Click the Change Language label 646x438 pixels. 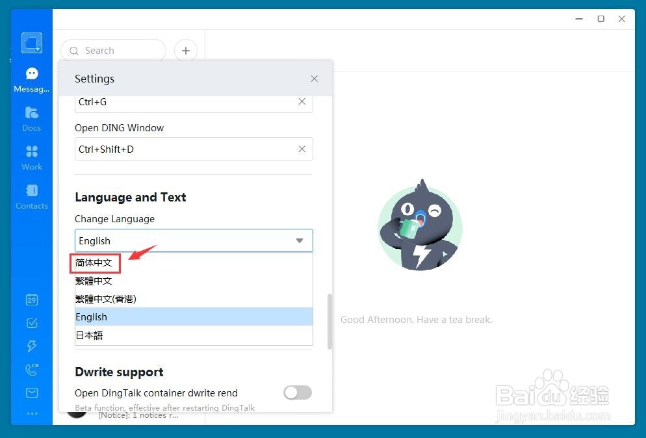click(x=114, y=219)
